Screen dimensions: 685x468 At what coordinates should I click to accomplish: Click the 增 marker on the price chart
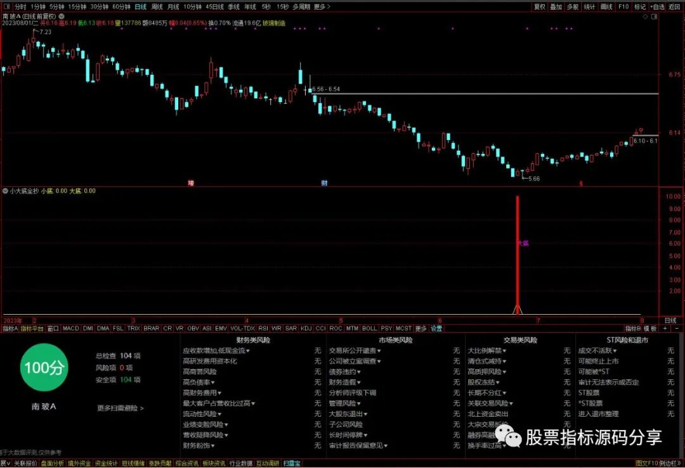[191, 183]
